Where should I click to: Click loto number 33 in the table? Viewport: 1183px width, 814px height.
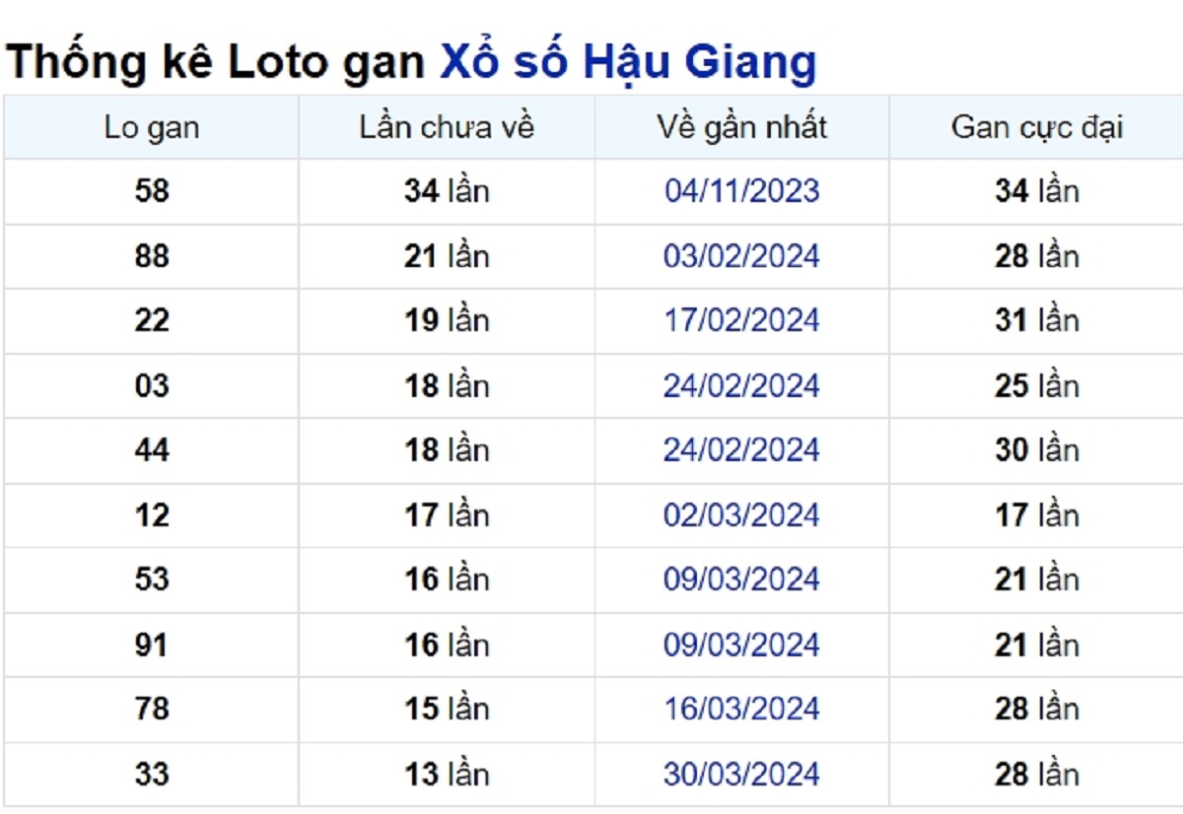150,774
